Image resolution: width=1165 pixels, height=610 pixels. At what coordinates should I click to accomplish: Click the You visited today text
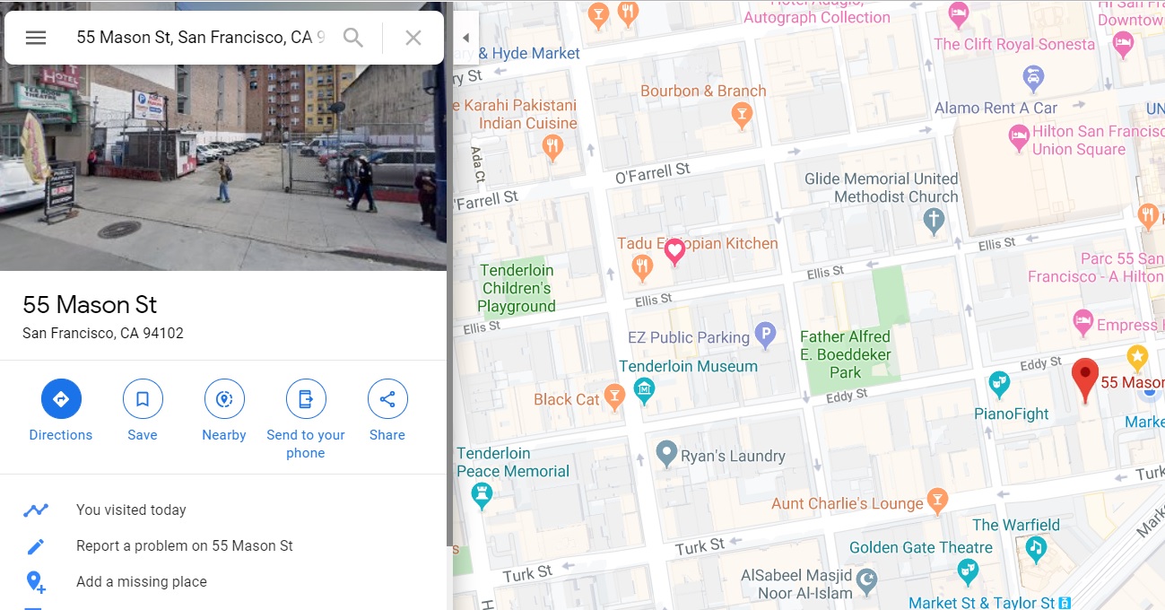point(131,510)
